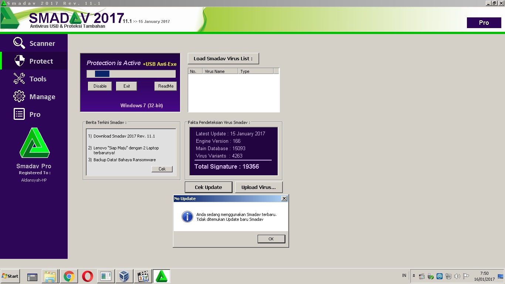Open the Tools wrench icon
505x284 pixels.
click(x=19, y=78)
